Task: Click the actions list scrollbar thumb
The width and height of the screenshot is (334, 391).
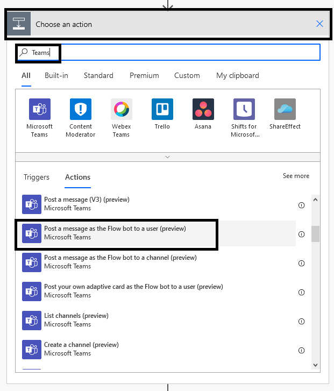Action: (315, 233)
